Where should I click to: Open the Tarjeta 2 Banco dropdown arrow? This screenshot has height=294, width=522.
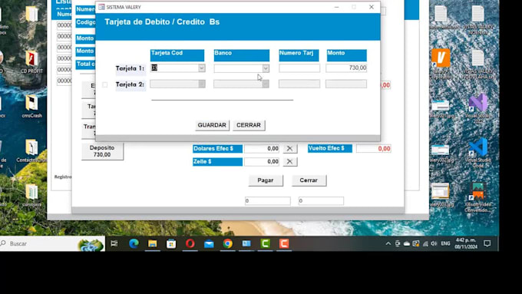point(265,84)
